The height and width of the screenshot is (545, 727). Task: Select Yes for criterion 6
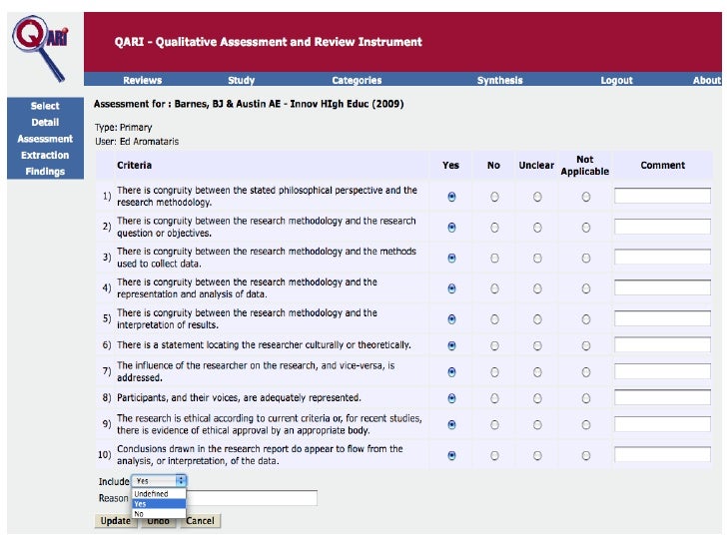click(451, 345)
